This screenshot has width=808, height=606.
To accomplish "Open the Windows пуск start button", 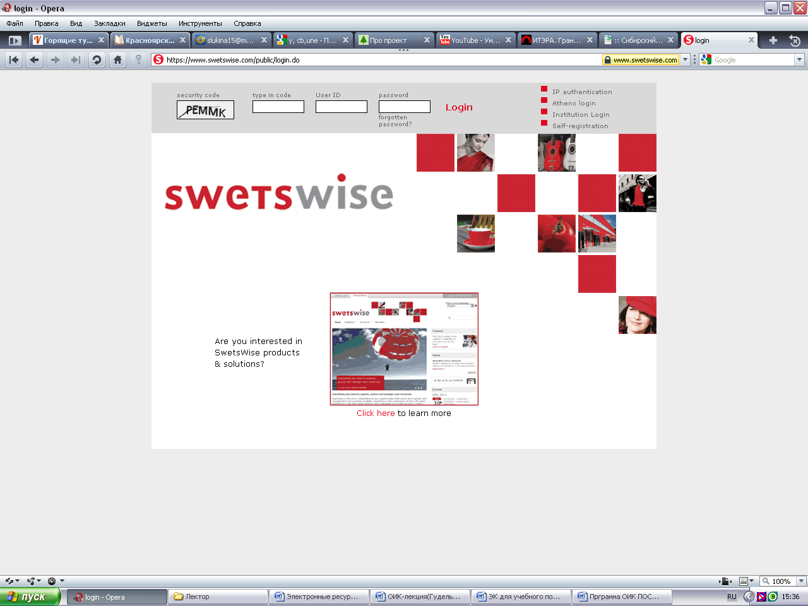I will click(30, 597).
